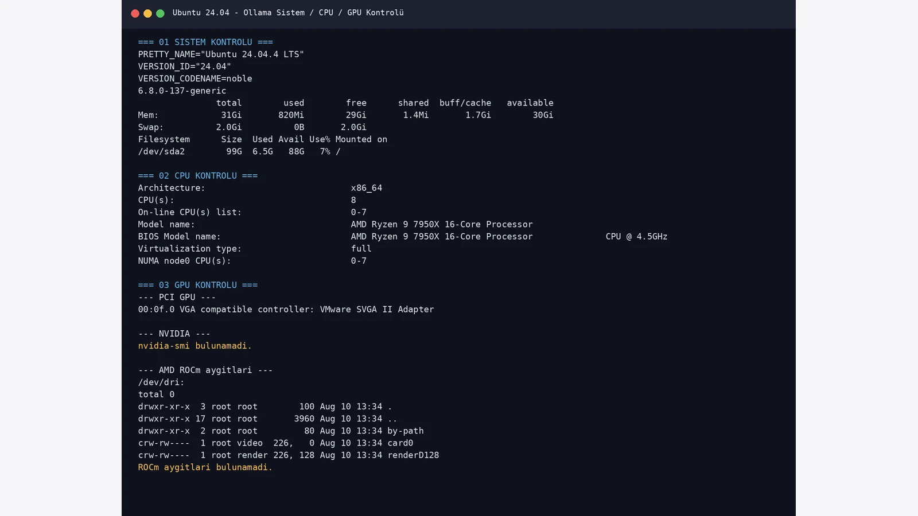Select the '--- NVIDIA ---' subheading
The width and height of the screenshot is (918, 516).
tap(174, 334)
